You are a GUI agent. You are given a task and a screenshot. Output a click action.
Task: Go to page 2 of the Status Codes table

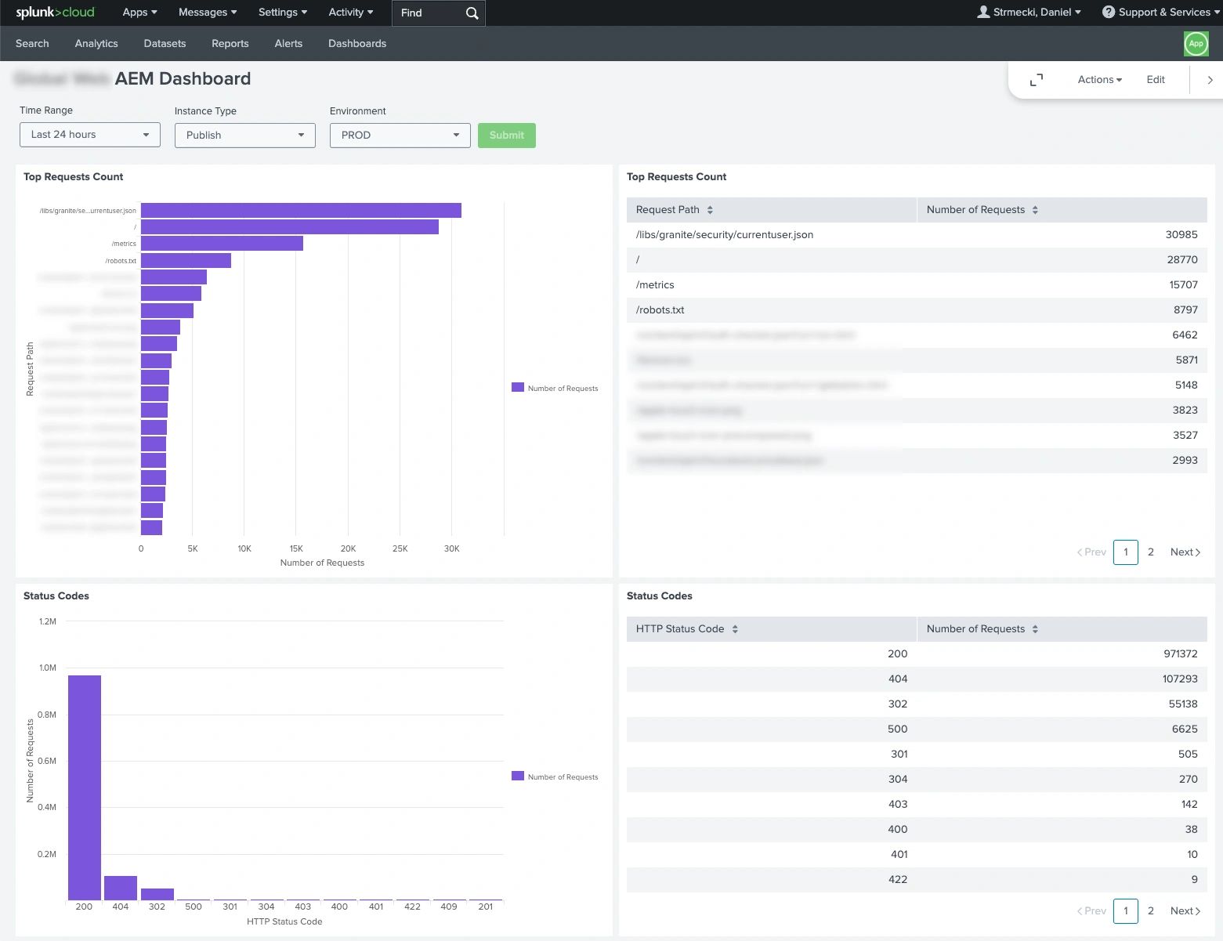click(x=1150, y=910)
